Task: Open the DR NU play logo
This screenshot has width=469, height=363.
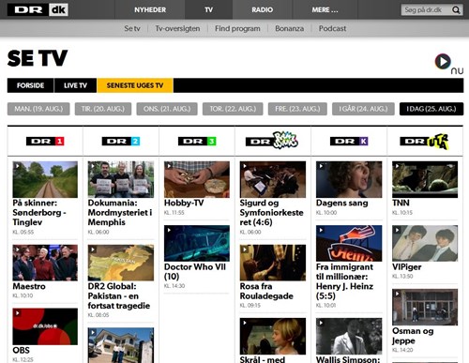Action: (449, 64)
